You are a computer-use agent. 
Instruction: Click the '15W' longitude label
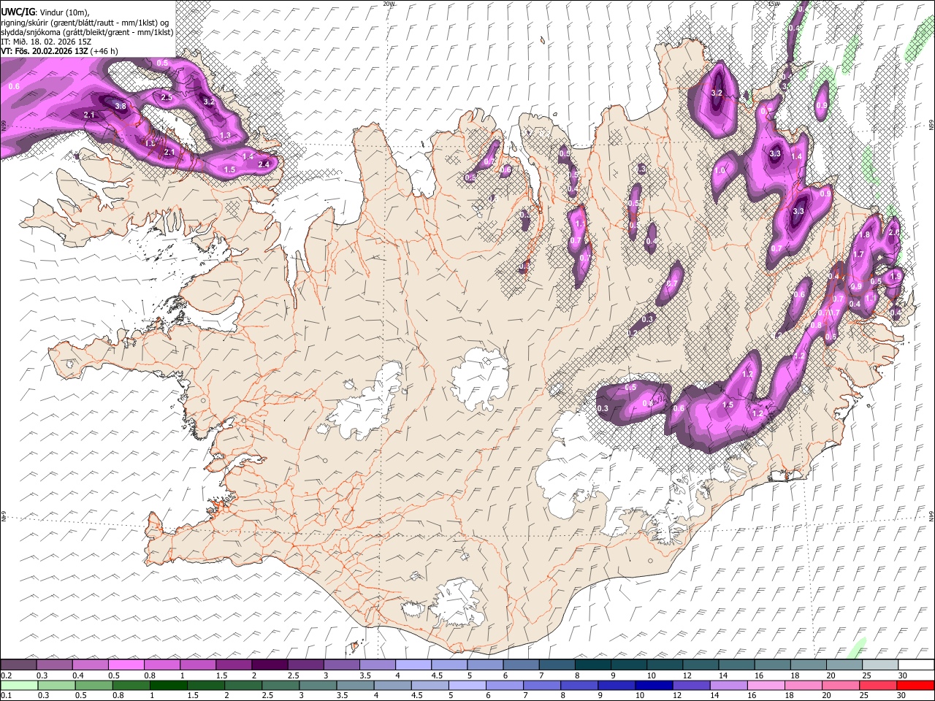click(x=774, y=3)
